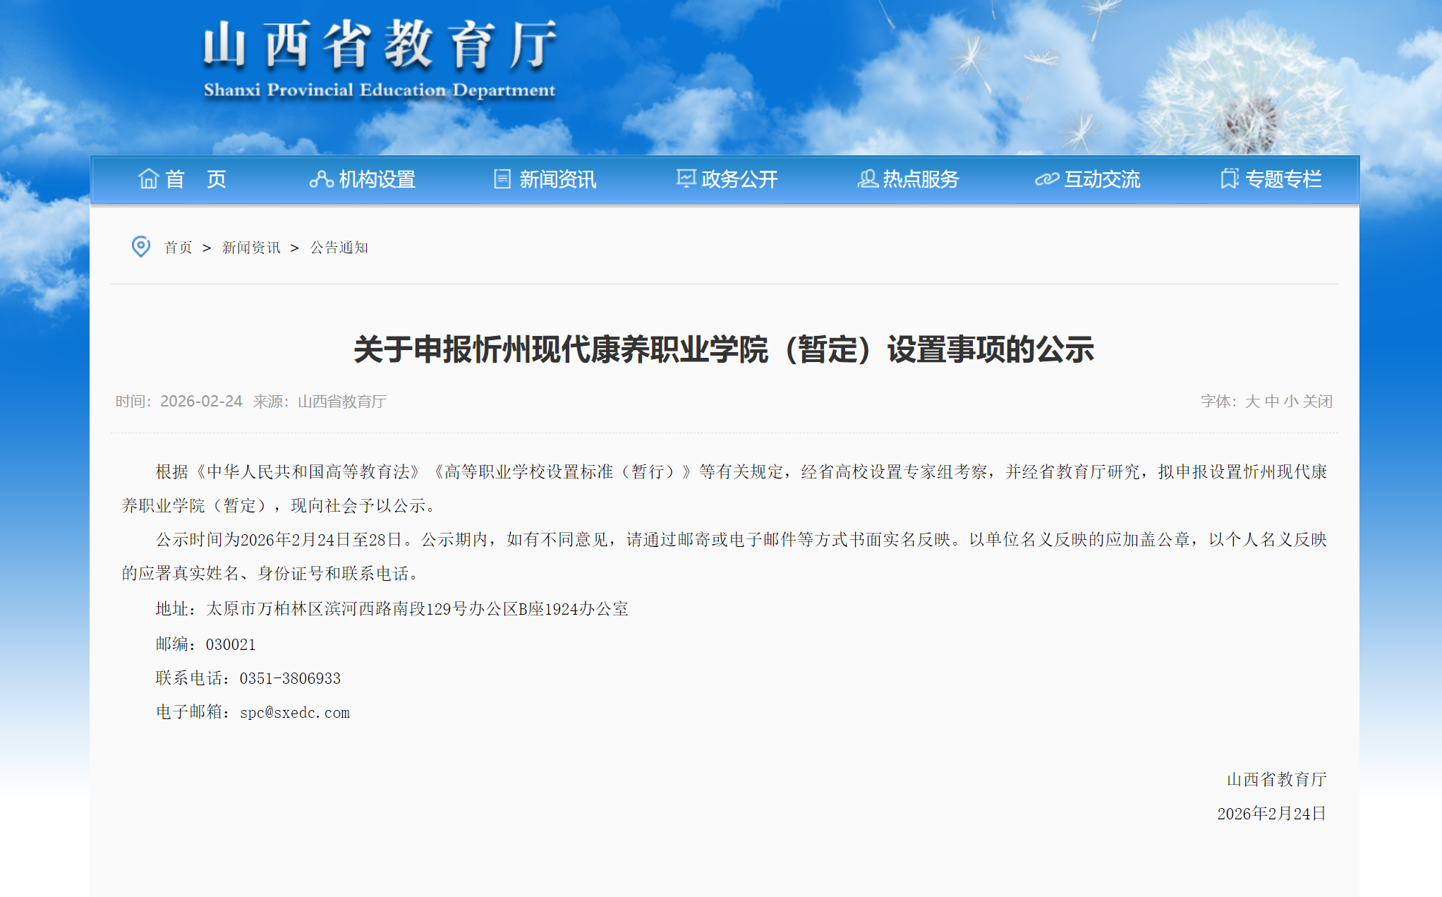This screenshot has height=897, width=1442.
Task: Click the 新闻资讯 document icon
Action: (502, 179)
